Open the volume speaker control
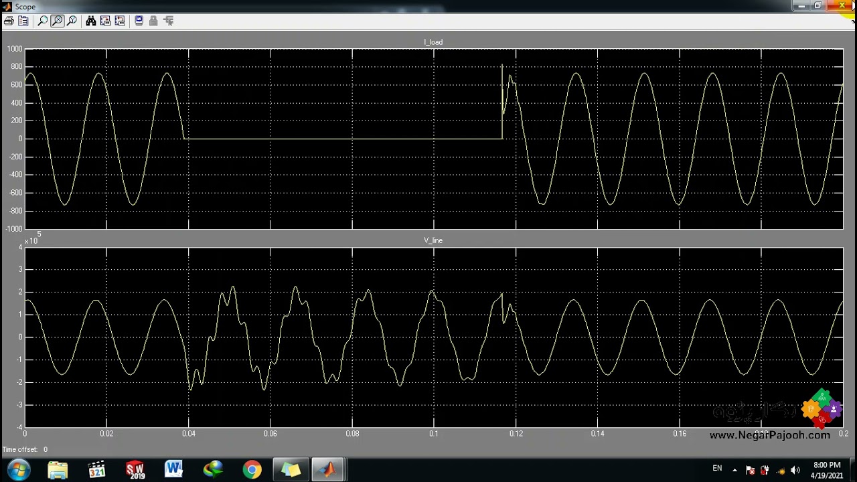 (x=795, y=470)
